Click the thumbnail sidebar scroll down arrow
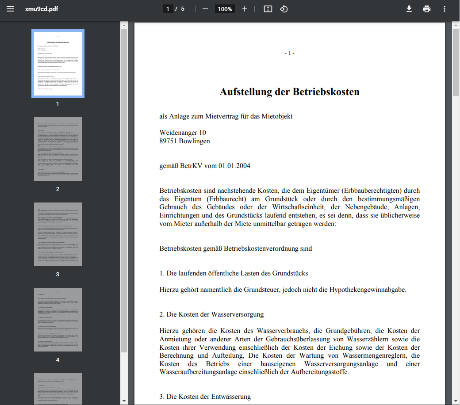 [124, 401]
